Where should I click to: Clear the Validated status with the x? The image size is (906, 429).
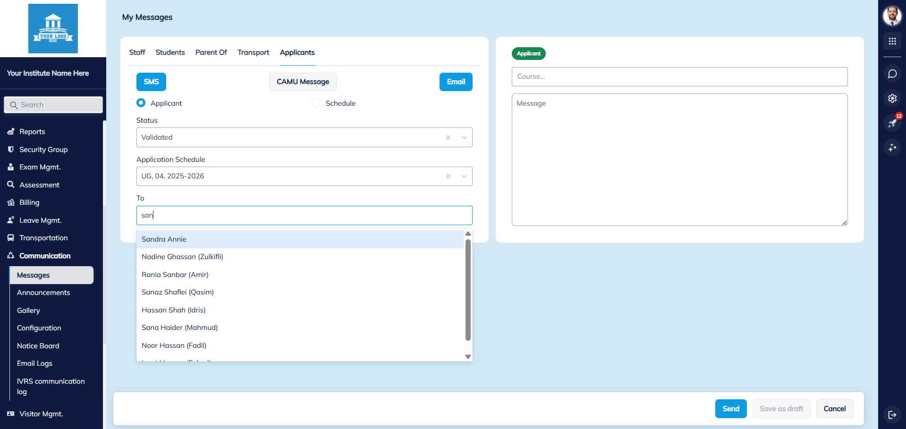coord(448,137)
